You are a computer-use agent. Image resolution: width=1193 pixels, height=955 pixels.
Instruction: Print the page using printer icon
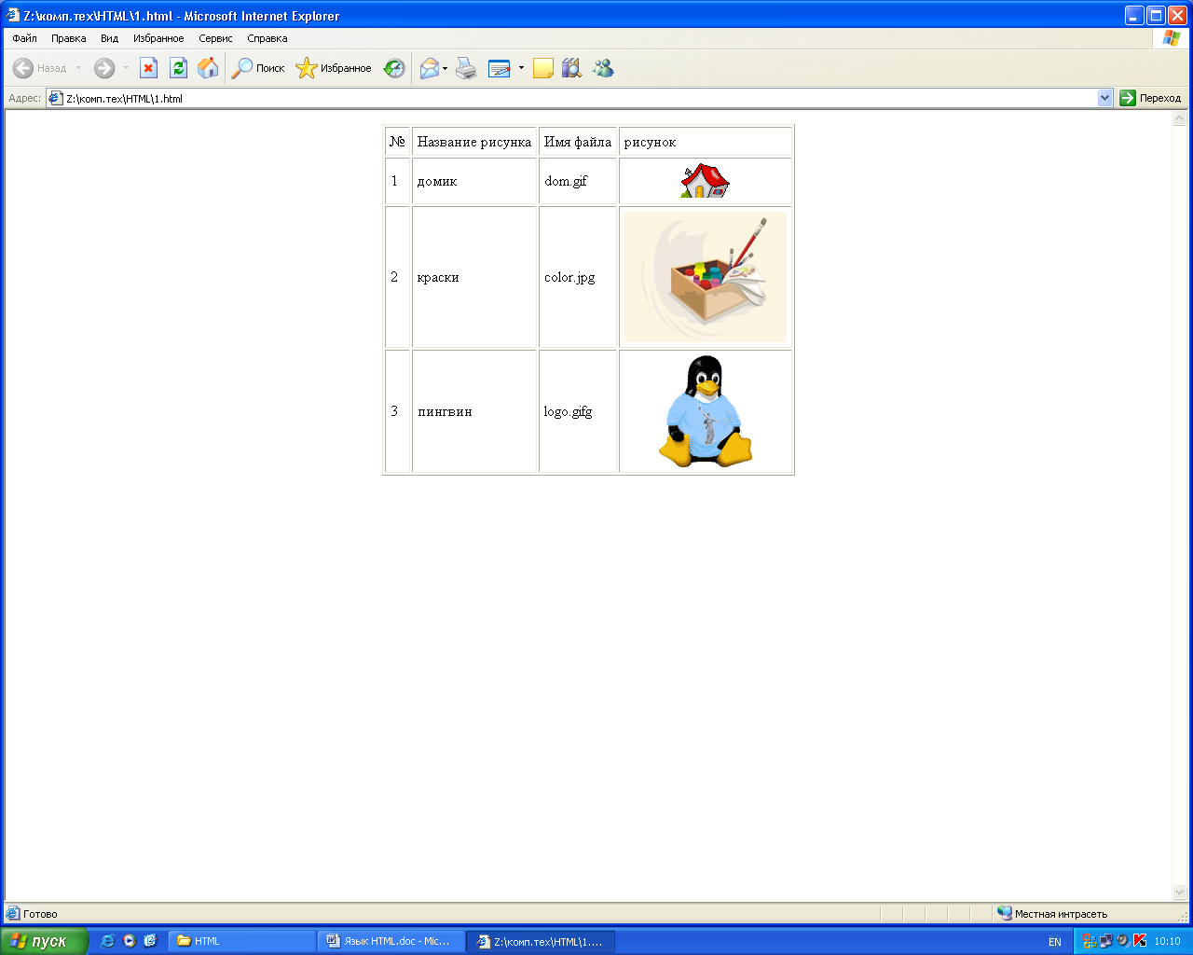[466, 68]
